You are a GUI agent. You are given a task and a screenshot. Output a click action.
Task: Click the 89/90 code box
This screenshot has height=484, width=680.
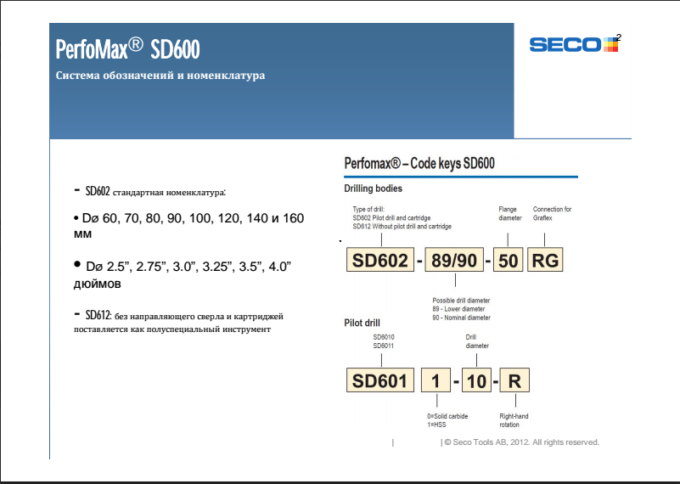(454, 260)
